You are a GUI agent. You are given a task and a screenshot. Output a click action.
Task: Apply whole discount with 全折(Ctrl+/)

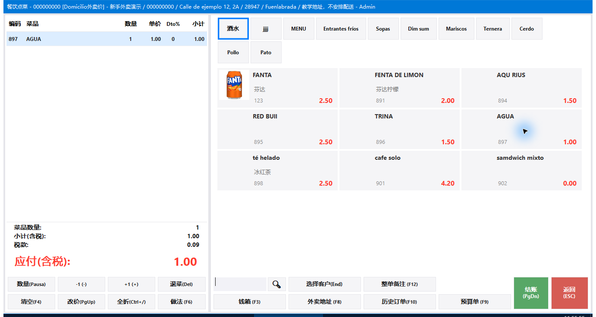(132, 302)
